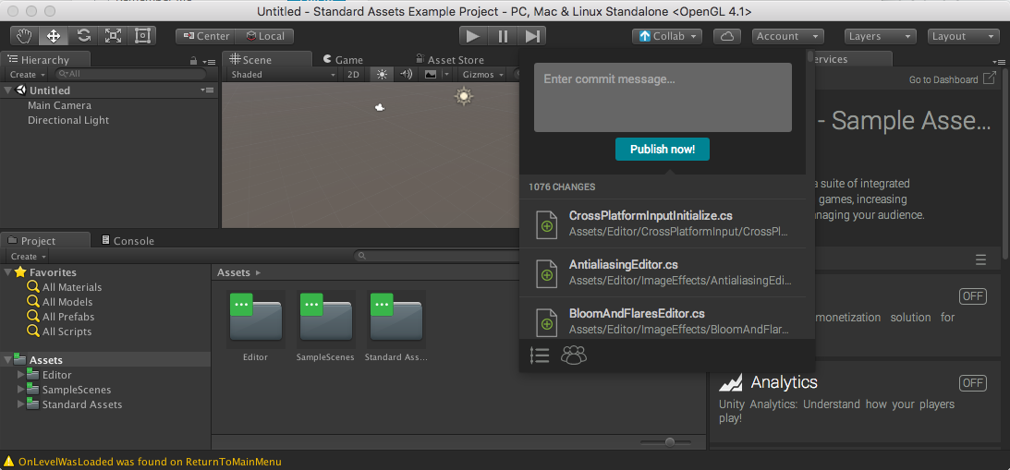The image size is (1010, 470).
Task: Open the Layers dropdown
Action: [x=881, y=37]
